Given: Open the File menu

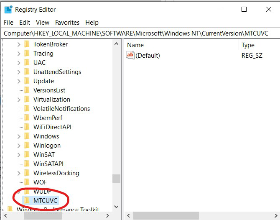Looking at the screenshot, I should tap(8, 23).
